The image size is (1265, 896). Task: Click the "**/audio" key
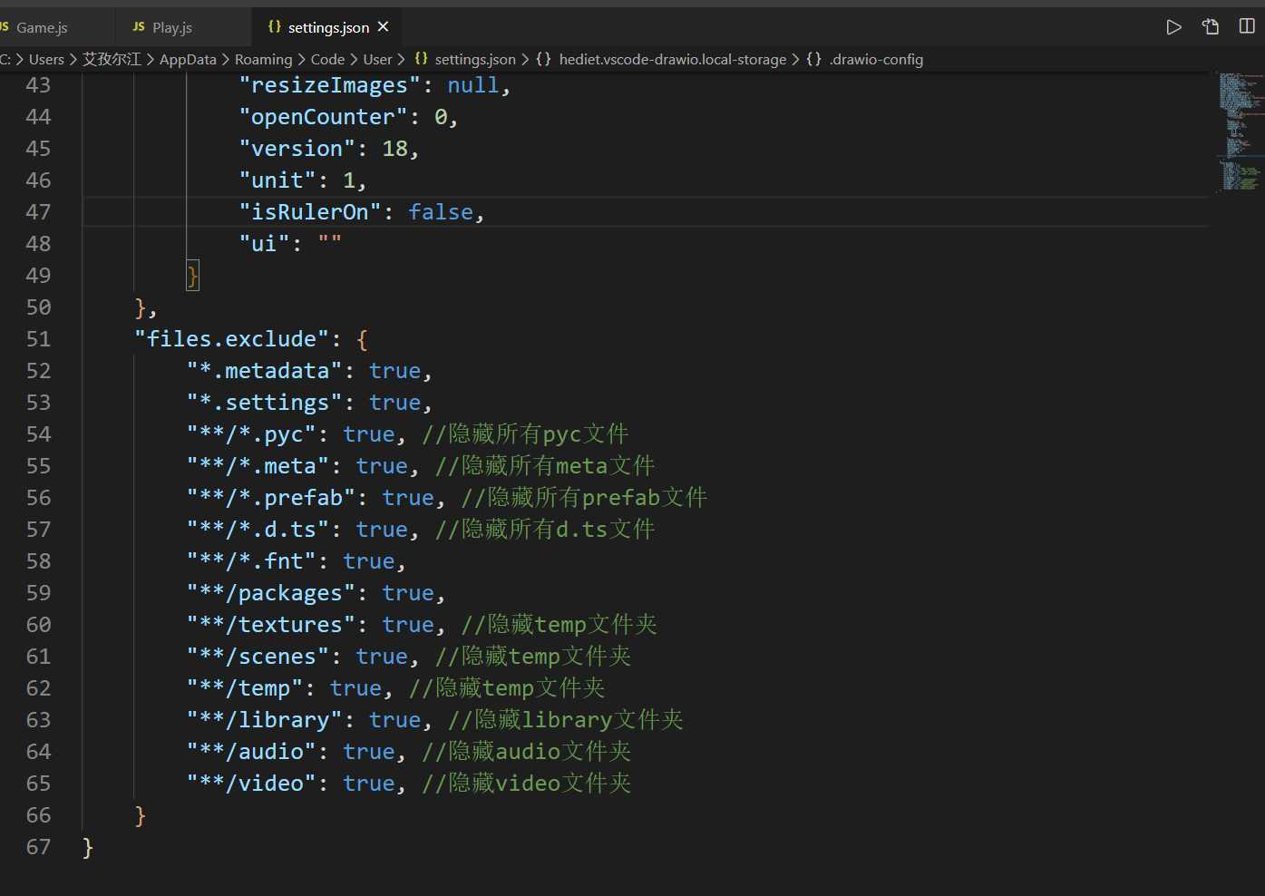pyautogui.click(x=251, y=752)
